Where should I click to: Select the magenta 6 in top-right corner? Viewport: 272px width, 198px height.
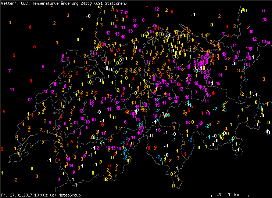[264, 10]
